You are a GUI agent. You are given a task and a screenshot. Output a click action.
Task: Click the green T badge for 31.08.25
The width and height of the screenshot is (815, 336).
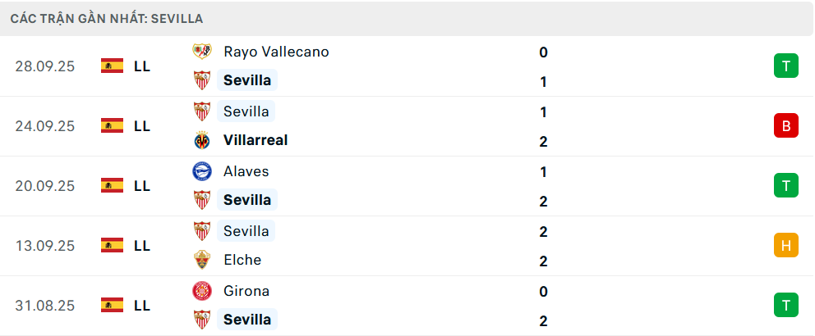(x=786, y=305)
